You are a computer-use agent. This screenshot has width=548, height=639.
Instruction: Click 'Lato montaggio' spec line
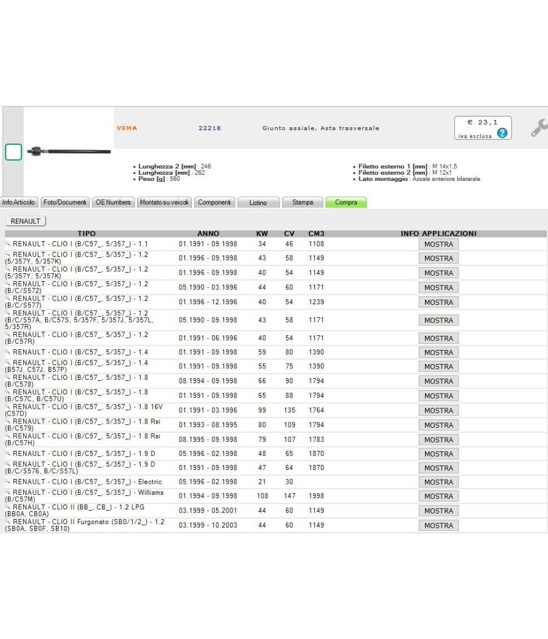tap(419, 179)
